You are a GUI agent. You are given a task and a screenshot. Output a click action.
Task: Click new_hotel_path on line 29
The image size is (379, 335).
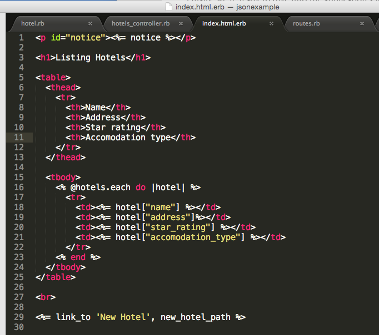(195, 317)
